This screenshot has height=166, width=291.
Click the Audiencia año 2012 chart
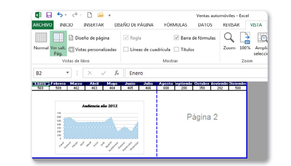pos(99,128)
